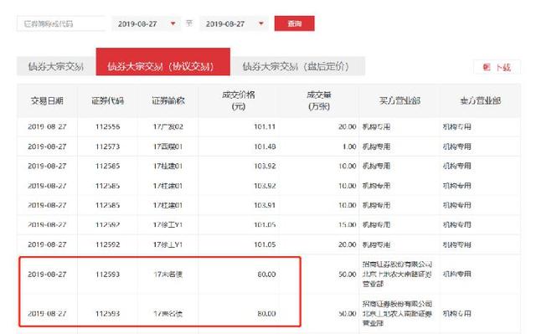Click the volume 1.00

click(x=349, y=146)
